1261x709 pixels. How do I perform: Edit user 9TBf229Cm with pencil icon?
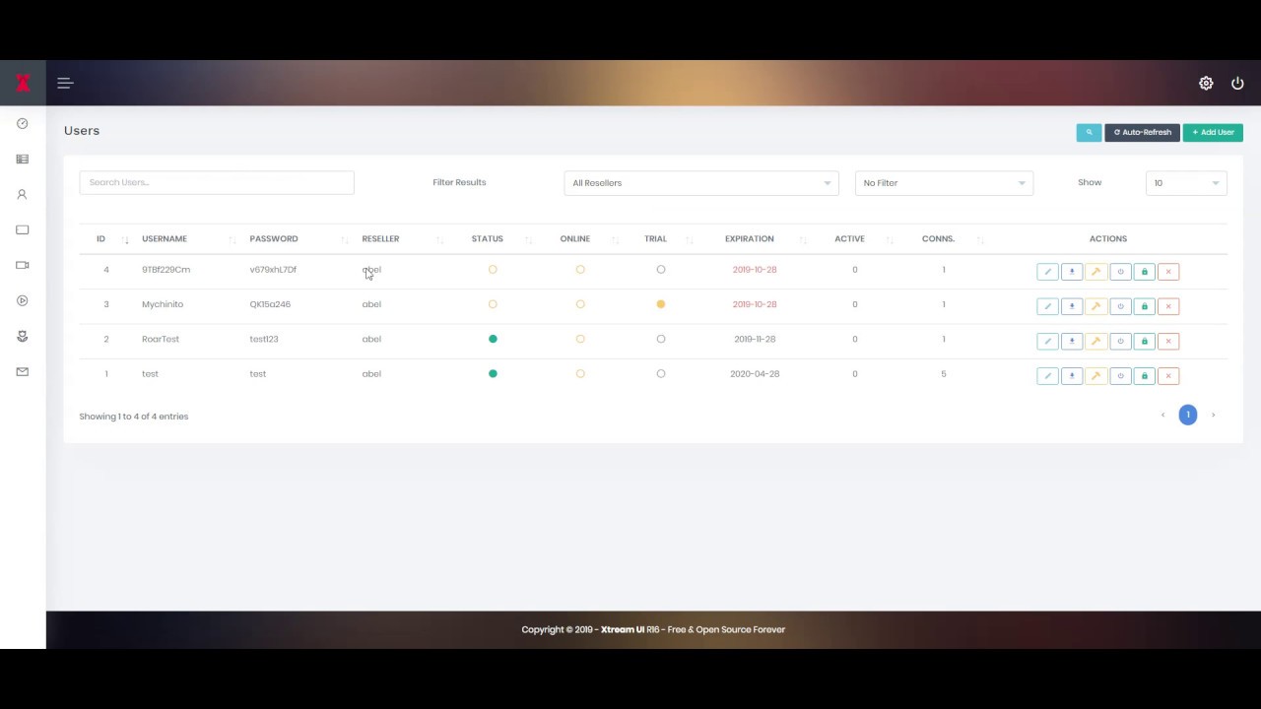click(x=1047, y=272)
